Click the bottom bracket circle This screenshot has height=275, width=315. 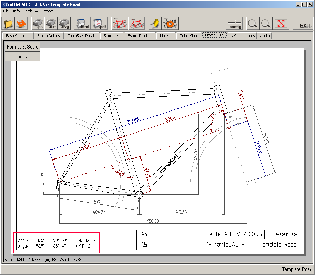(x=139, y=194)
